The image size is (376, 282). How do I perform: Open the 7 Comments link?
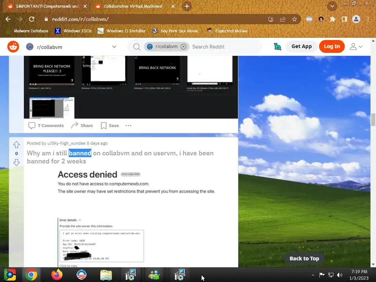46,126
